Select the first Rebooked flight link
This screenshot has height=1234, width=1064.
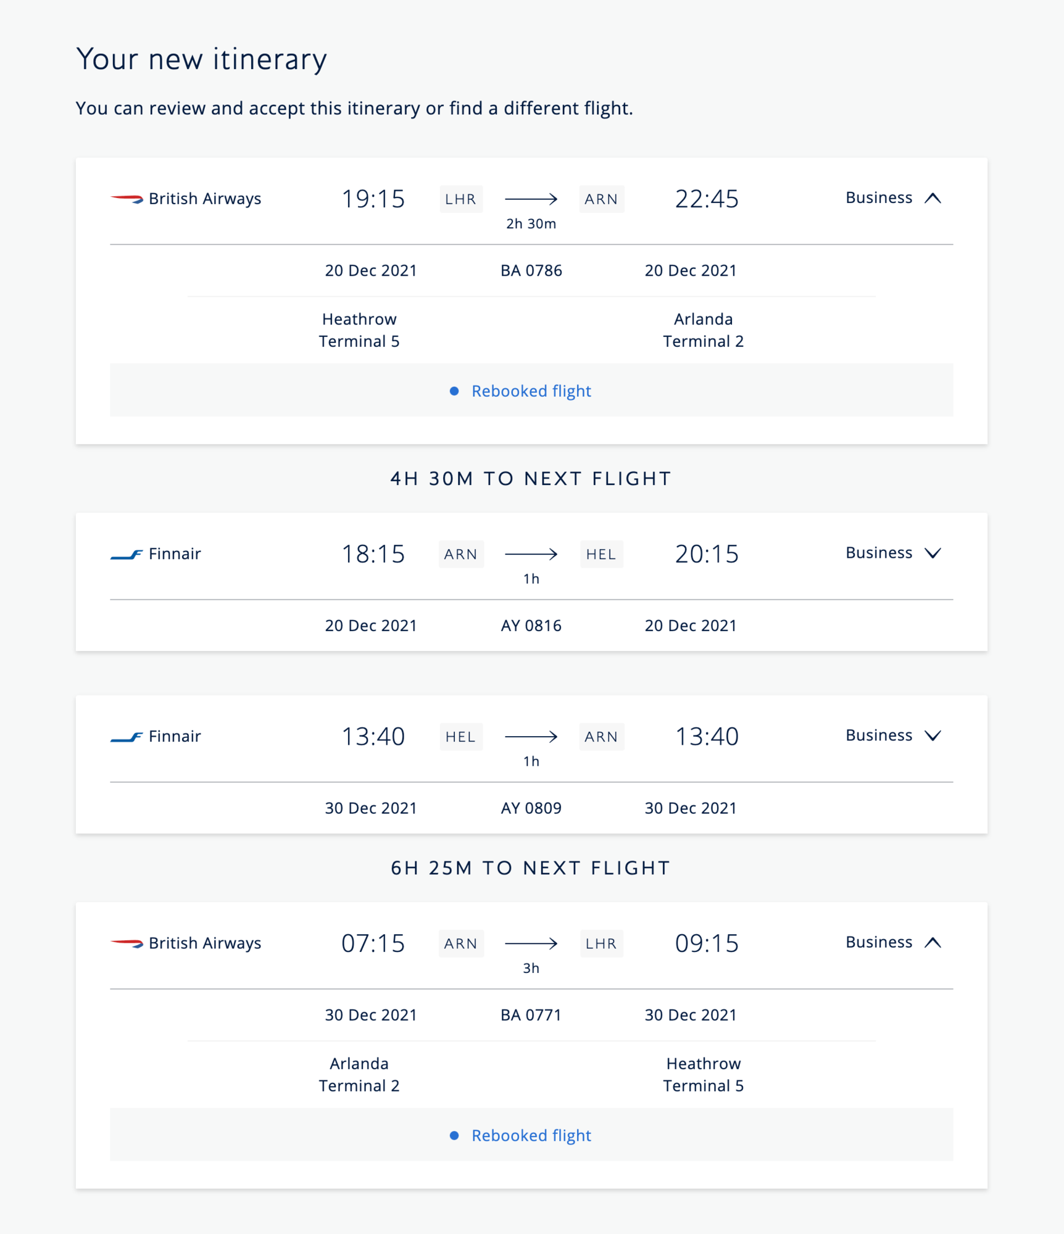coord(531,391)
